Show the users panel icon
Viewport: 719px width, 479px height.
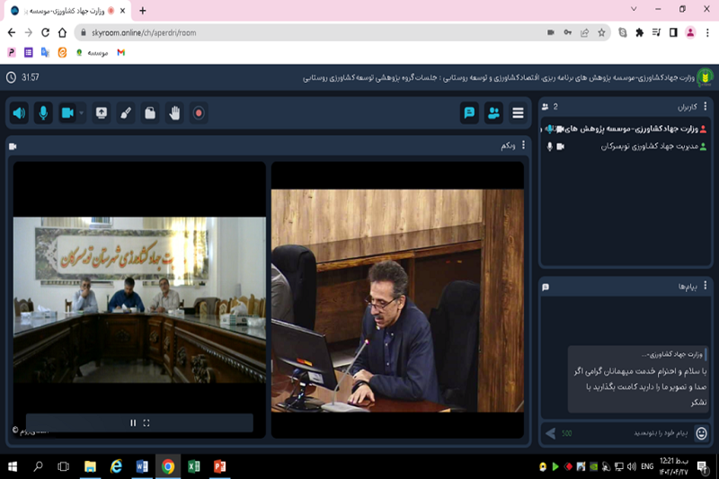[493, 113]
